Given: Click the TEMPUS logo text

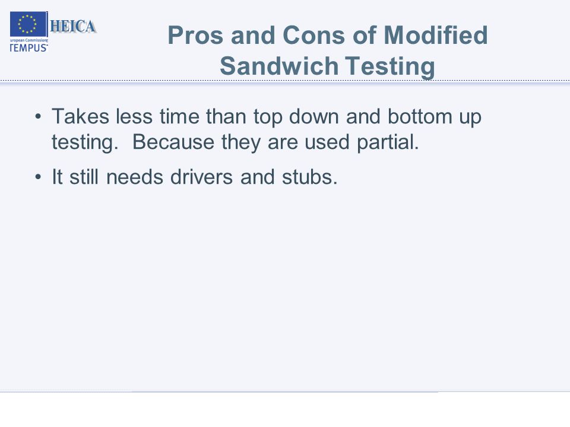Looking at the screenshot, I should (x=28, y=48).
